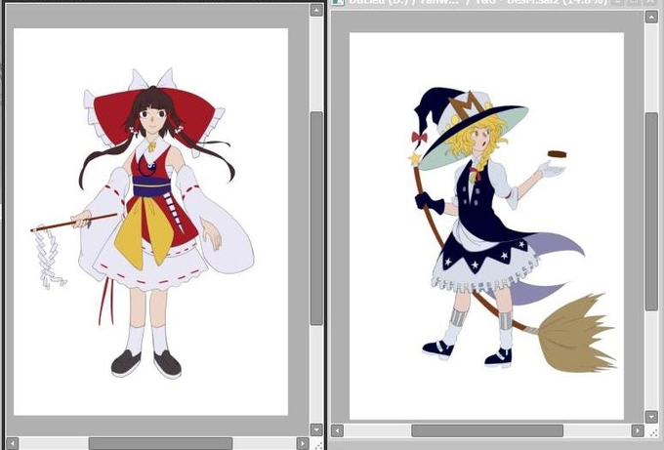Click the red-dressed shrine maiden canvas

[150, 222]
